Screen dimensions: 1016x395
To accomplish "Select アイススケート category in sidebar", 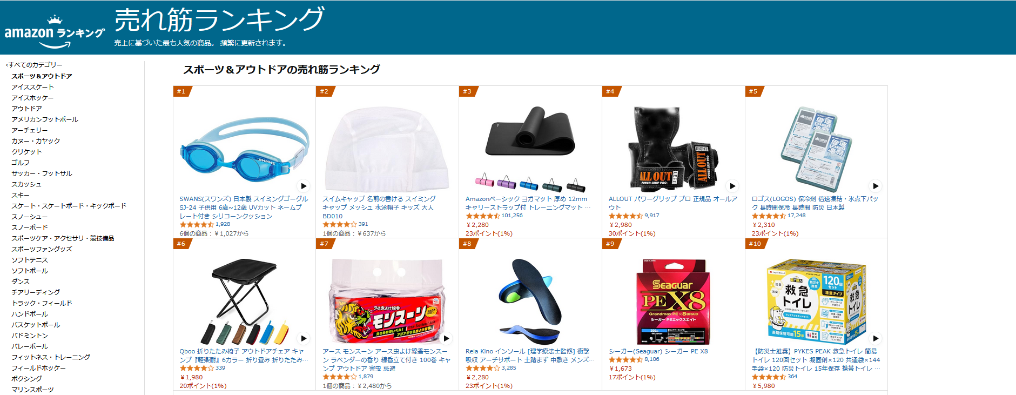I will pyautogui.click(x=33, y=87).
